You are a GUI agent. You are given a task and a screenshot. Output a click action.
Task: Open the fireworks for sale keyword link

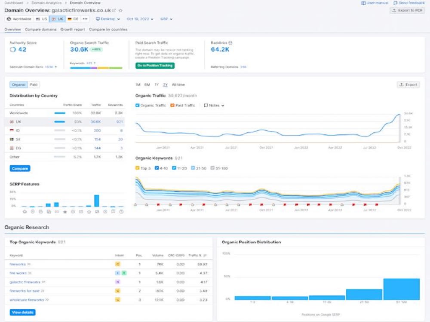[x=25, y=291]
